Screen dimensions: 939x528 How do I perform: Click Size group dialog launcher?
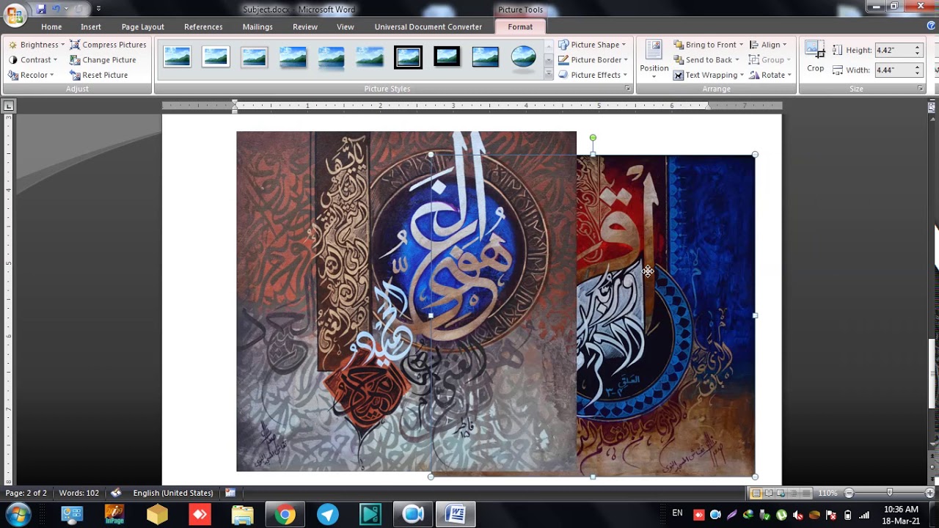coord(921,89)
